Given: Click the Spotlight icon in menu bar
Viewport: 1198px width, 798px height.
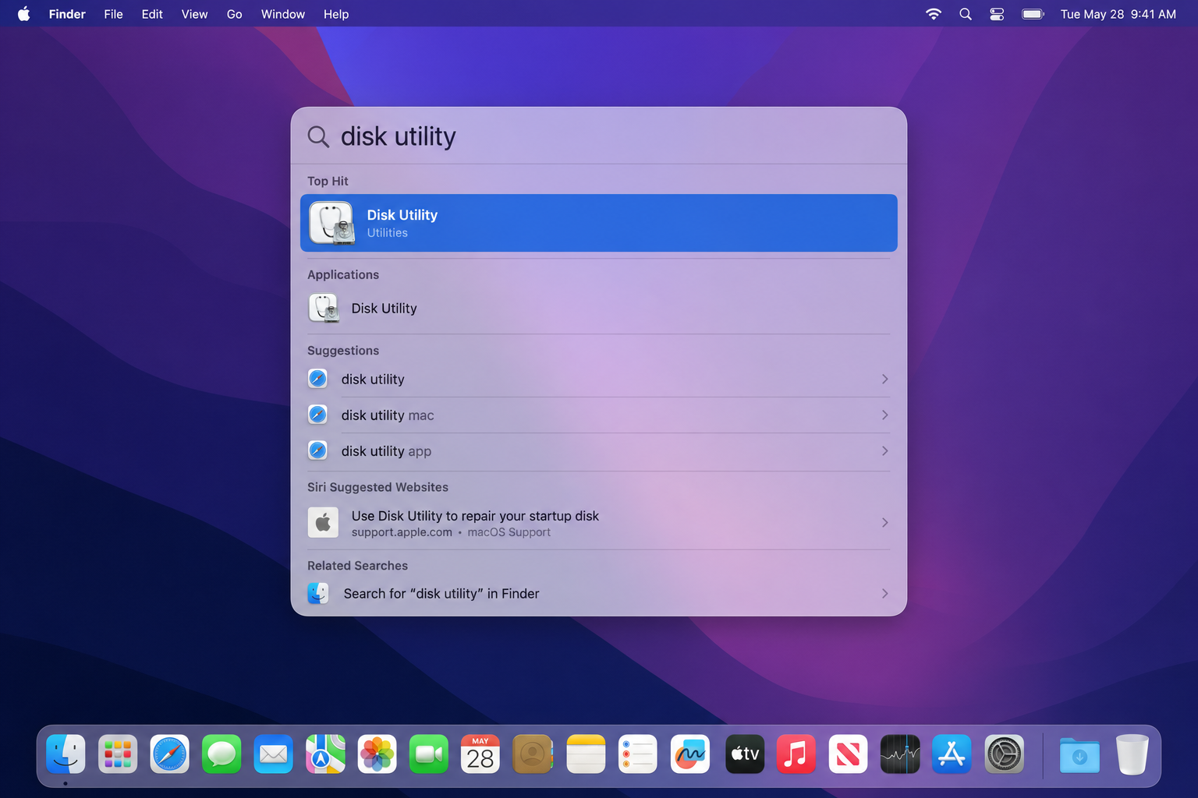Looking at the screenshot, I should coord(966,14).
